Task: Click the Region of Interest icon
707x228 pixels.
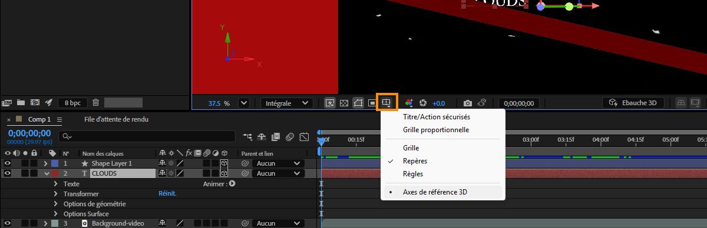Action: (372, 103)
